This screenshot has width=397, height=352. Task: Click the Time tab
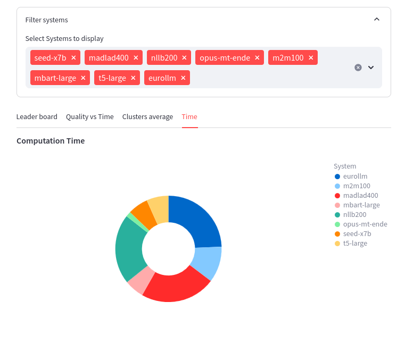tap(189, 116)
